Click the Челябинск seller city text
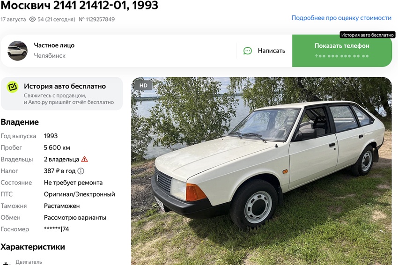 (x=50, y=56)
